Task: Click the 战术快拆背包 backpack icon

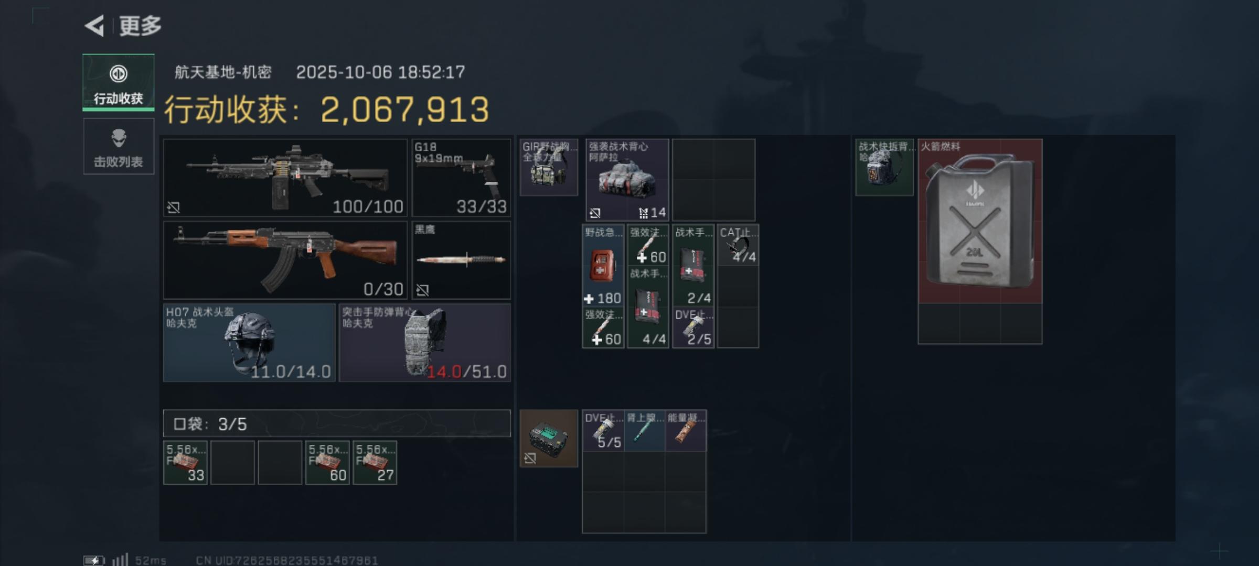Action: point(884,168)
